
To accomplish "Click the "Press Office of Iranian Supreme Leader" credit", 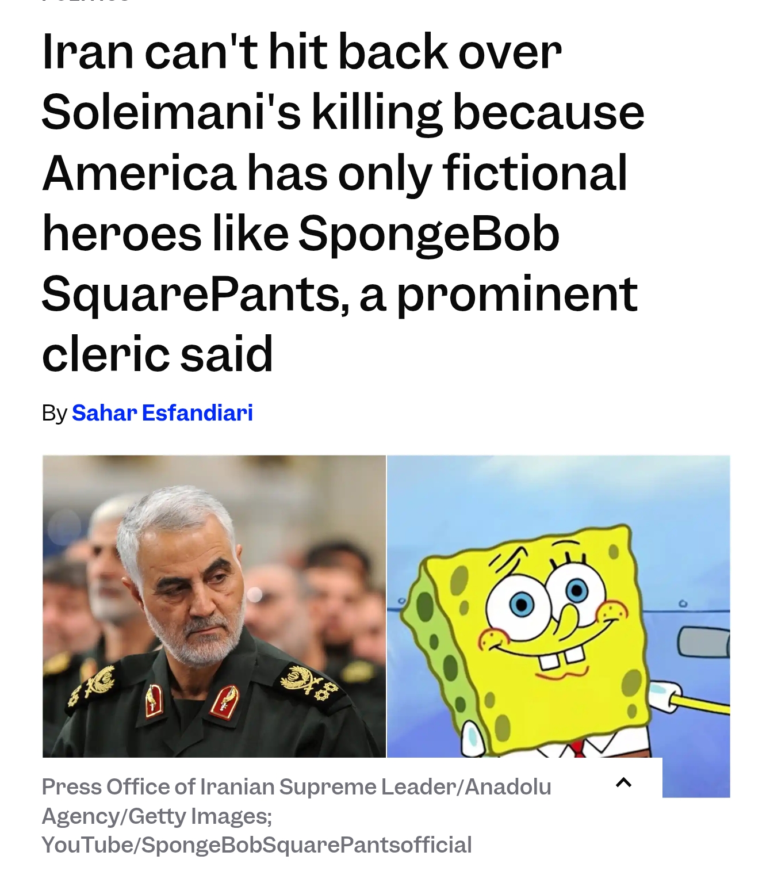I will click(248, 786).
